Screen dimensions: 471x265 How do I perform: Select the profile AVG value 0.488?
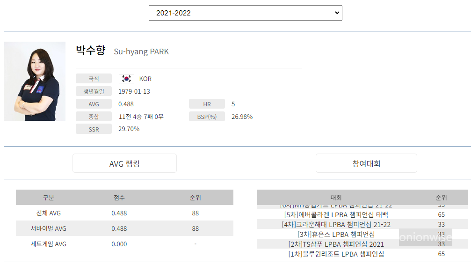tap(126, 104)
